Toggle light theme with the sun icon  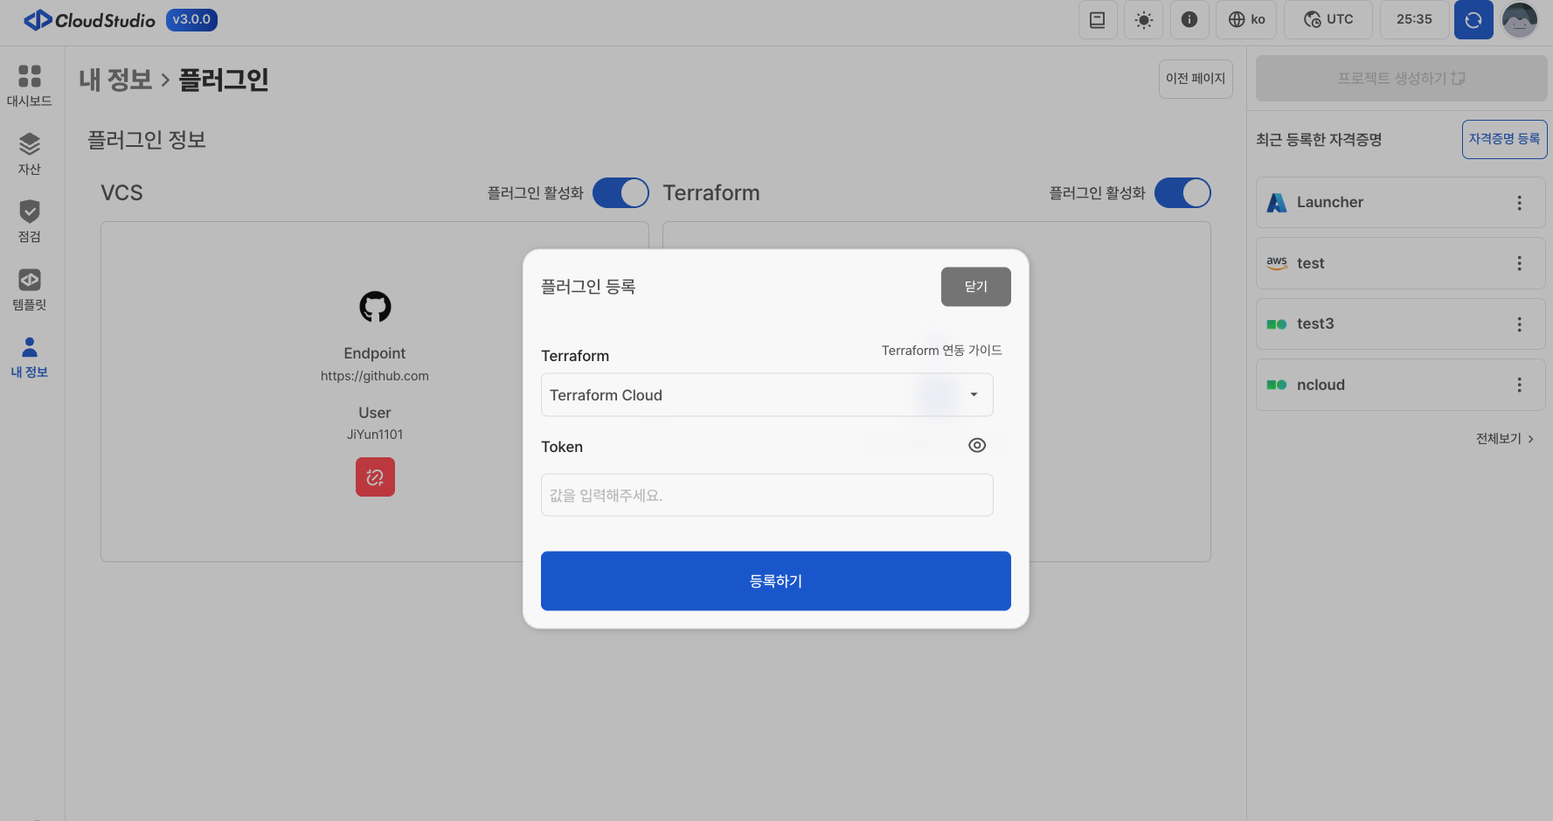1143,19
